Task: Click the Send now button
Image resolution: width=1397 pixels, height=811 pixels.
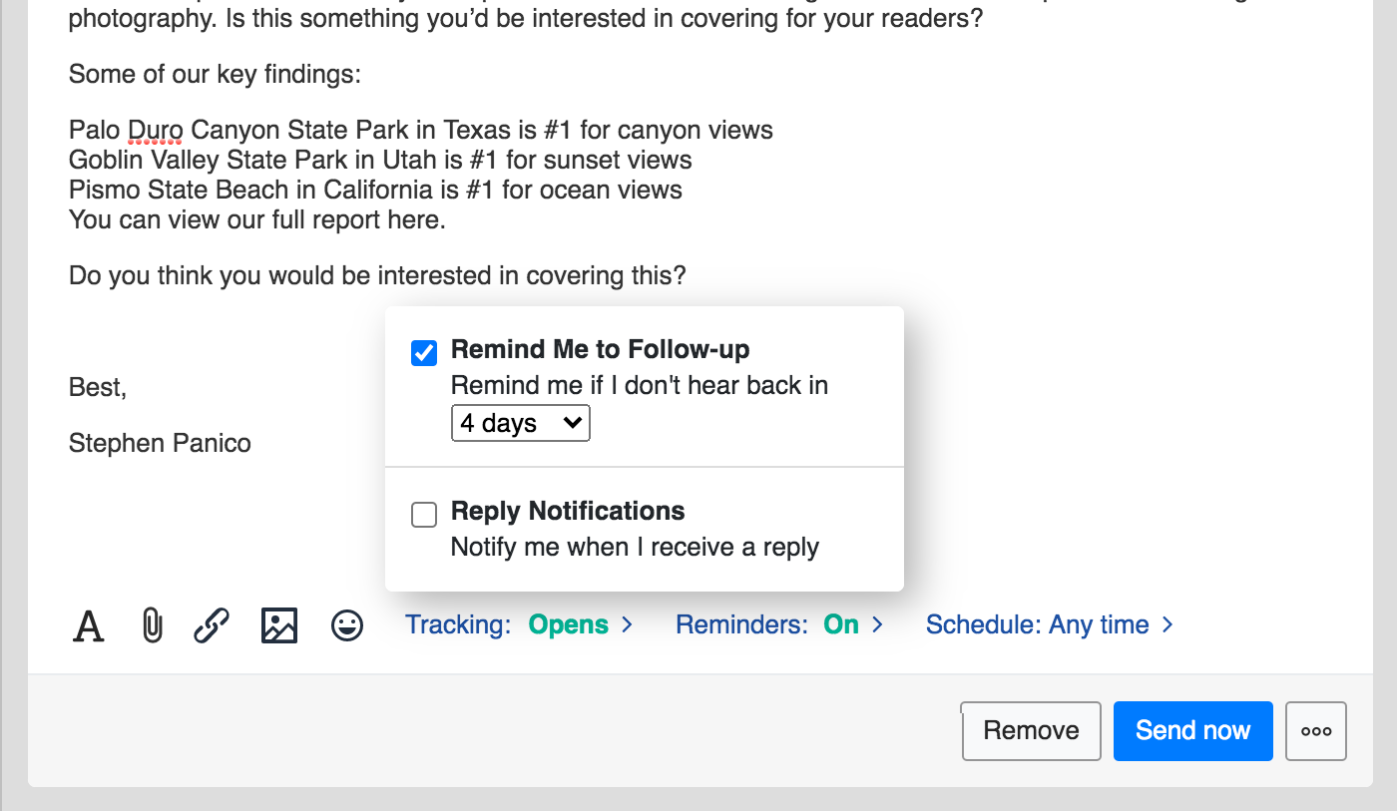Action: (x=1192, y=731)
